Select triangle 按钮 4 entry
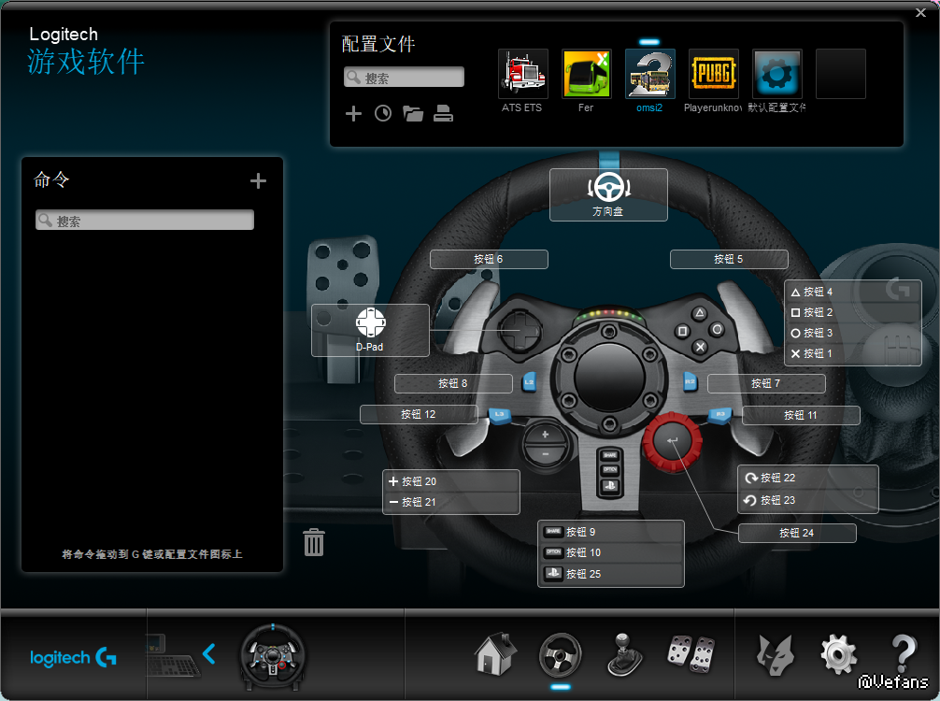Viewport: 940px width, 701px height. [852, 292]
